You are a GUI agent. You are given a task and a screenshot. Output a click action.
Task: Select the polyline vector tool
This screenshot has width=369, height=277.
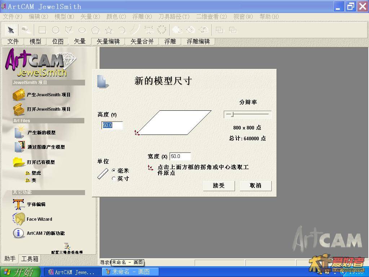click(69, 30)
